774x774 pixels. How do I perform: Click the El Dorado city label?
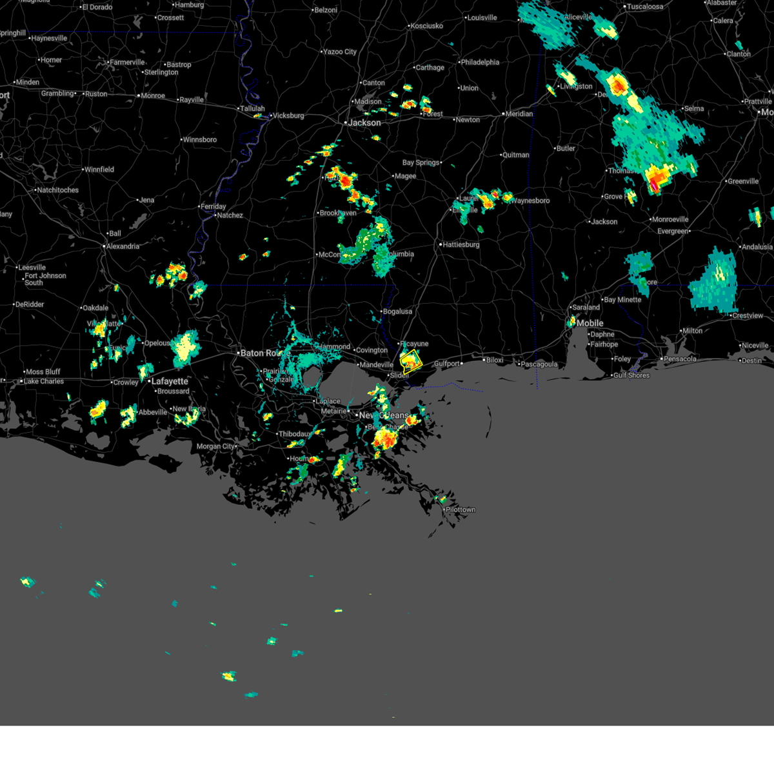(x=97, y=7)
